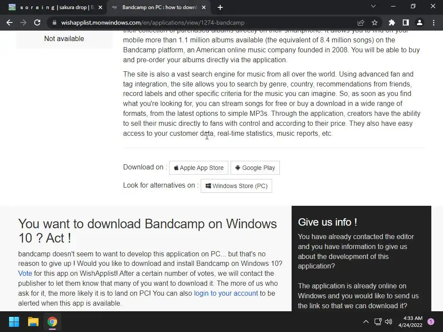Open Chrome's three-dot menu
The image size is (443, 332).
[433, 22]
